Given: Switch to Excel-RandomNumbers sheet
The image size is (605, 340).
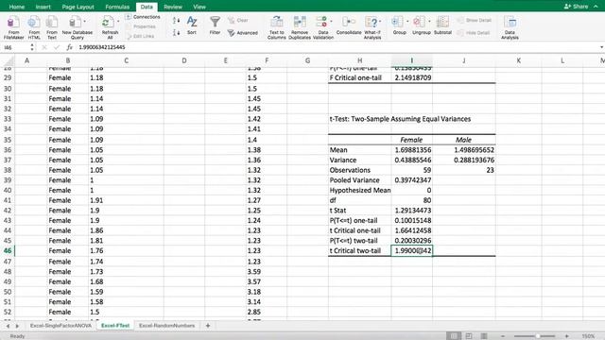Looking at the screenshot, I should pyautogui.click(x=166, y=326).
